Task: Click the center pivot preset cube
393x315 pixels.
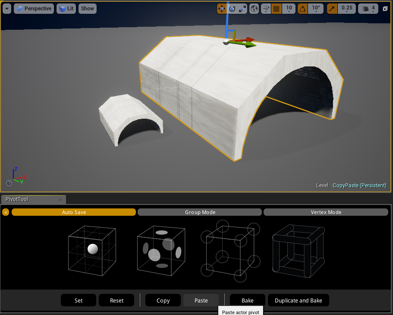Action: (93, 249)
